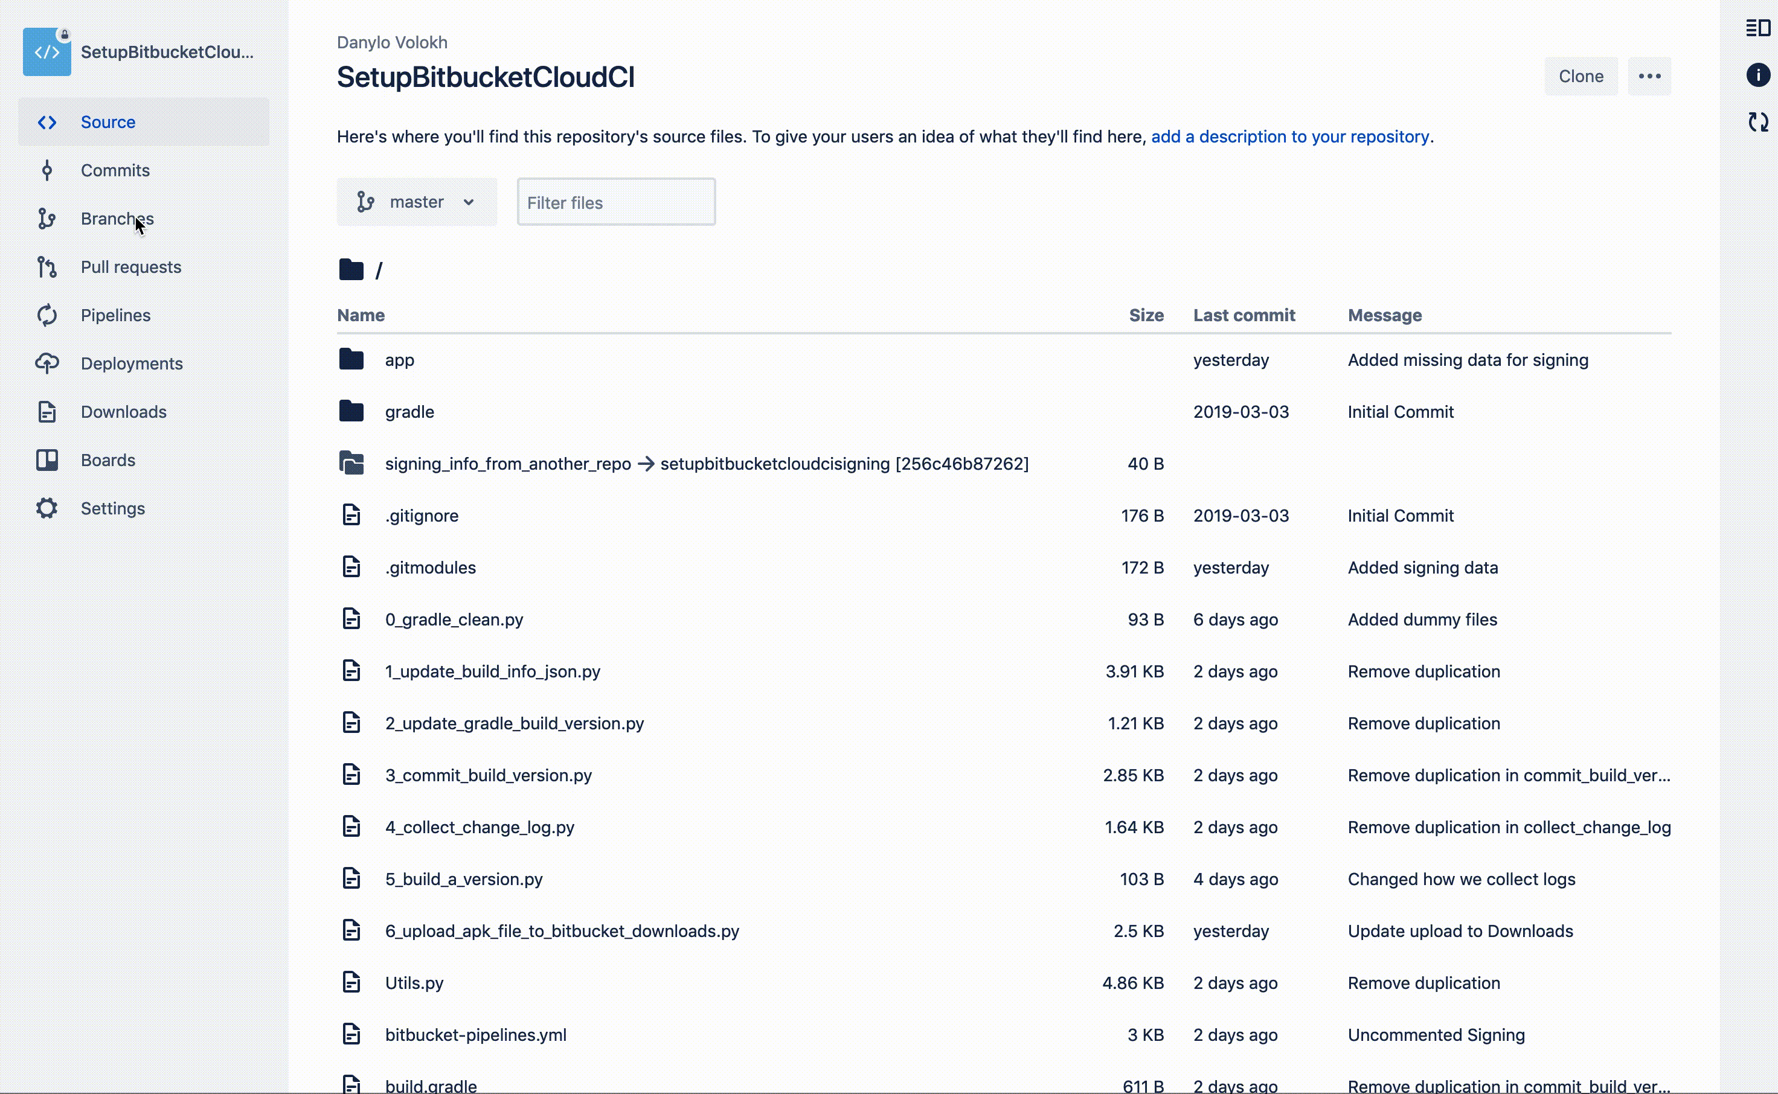Click the Boards icon in sidebar

point(47,460)
